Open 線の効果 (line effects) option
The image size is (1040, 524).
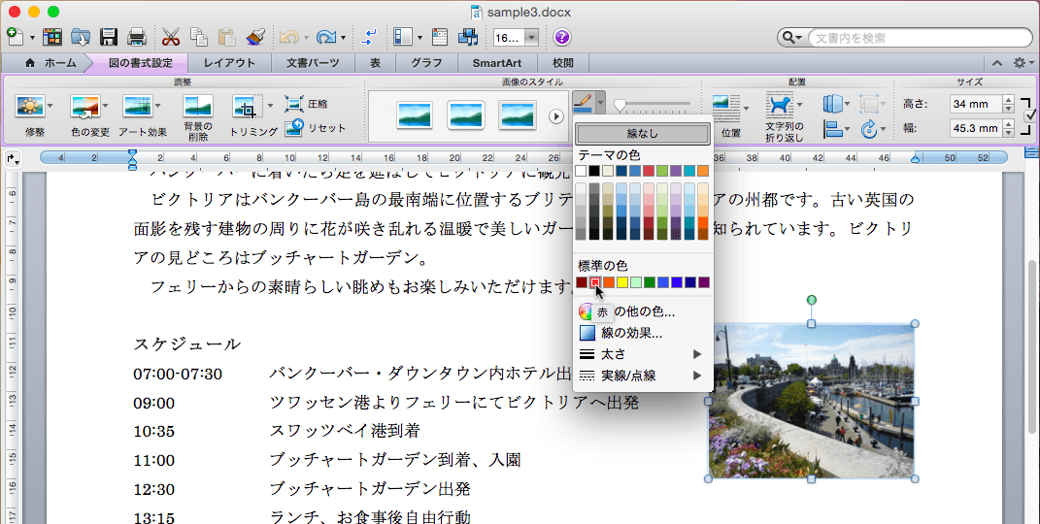click(631, 333)
